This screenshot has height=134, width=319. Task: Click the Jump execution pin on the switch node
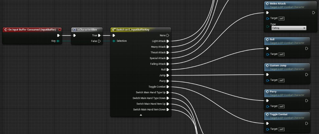pos(168,75)
